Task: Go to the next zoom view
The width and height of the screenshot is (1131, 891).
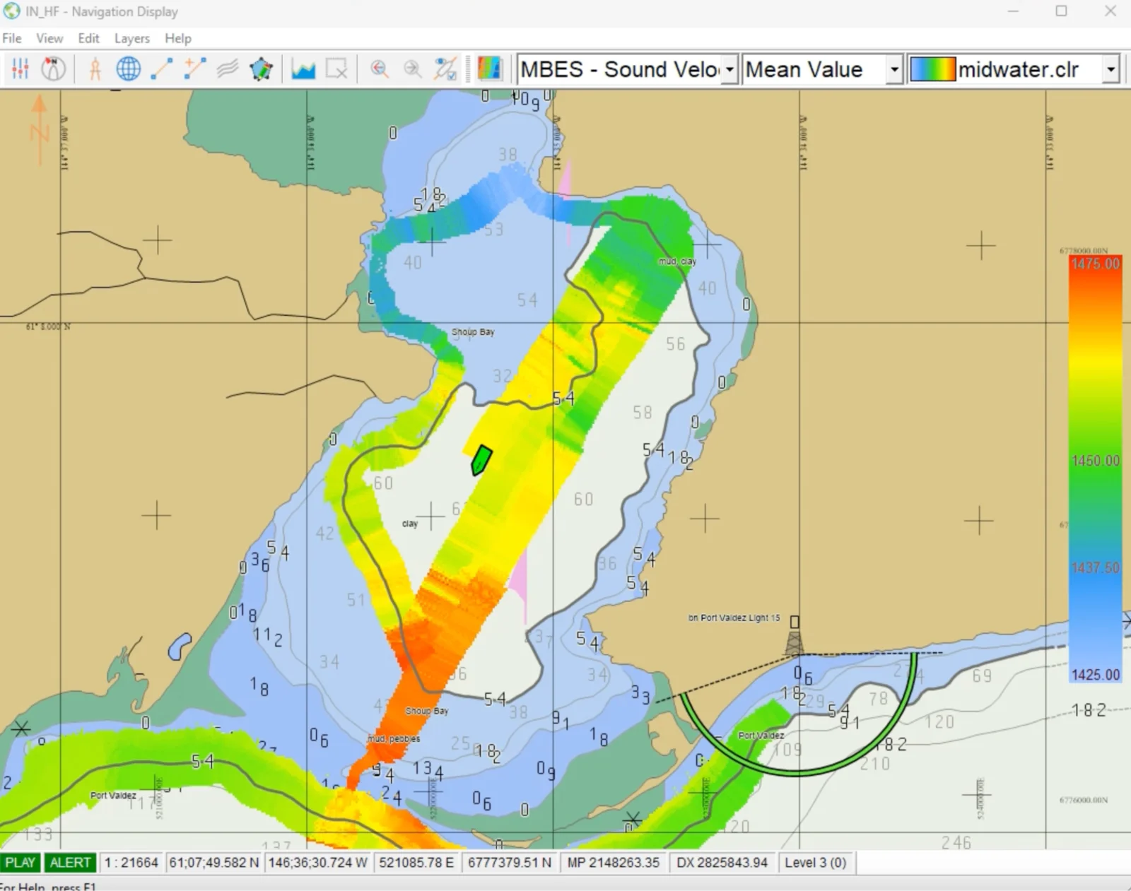Action: tap(413, 69)
